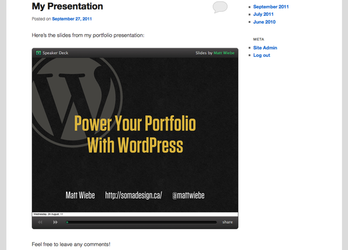Click the Log out link
Screen dimensions: 348x250
tap(262, 55)
